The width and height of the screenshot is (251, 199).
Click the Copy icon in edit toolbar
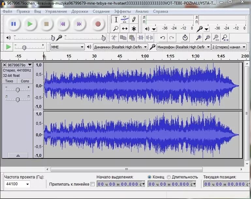(x=123, y=38)
